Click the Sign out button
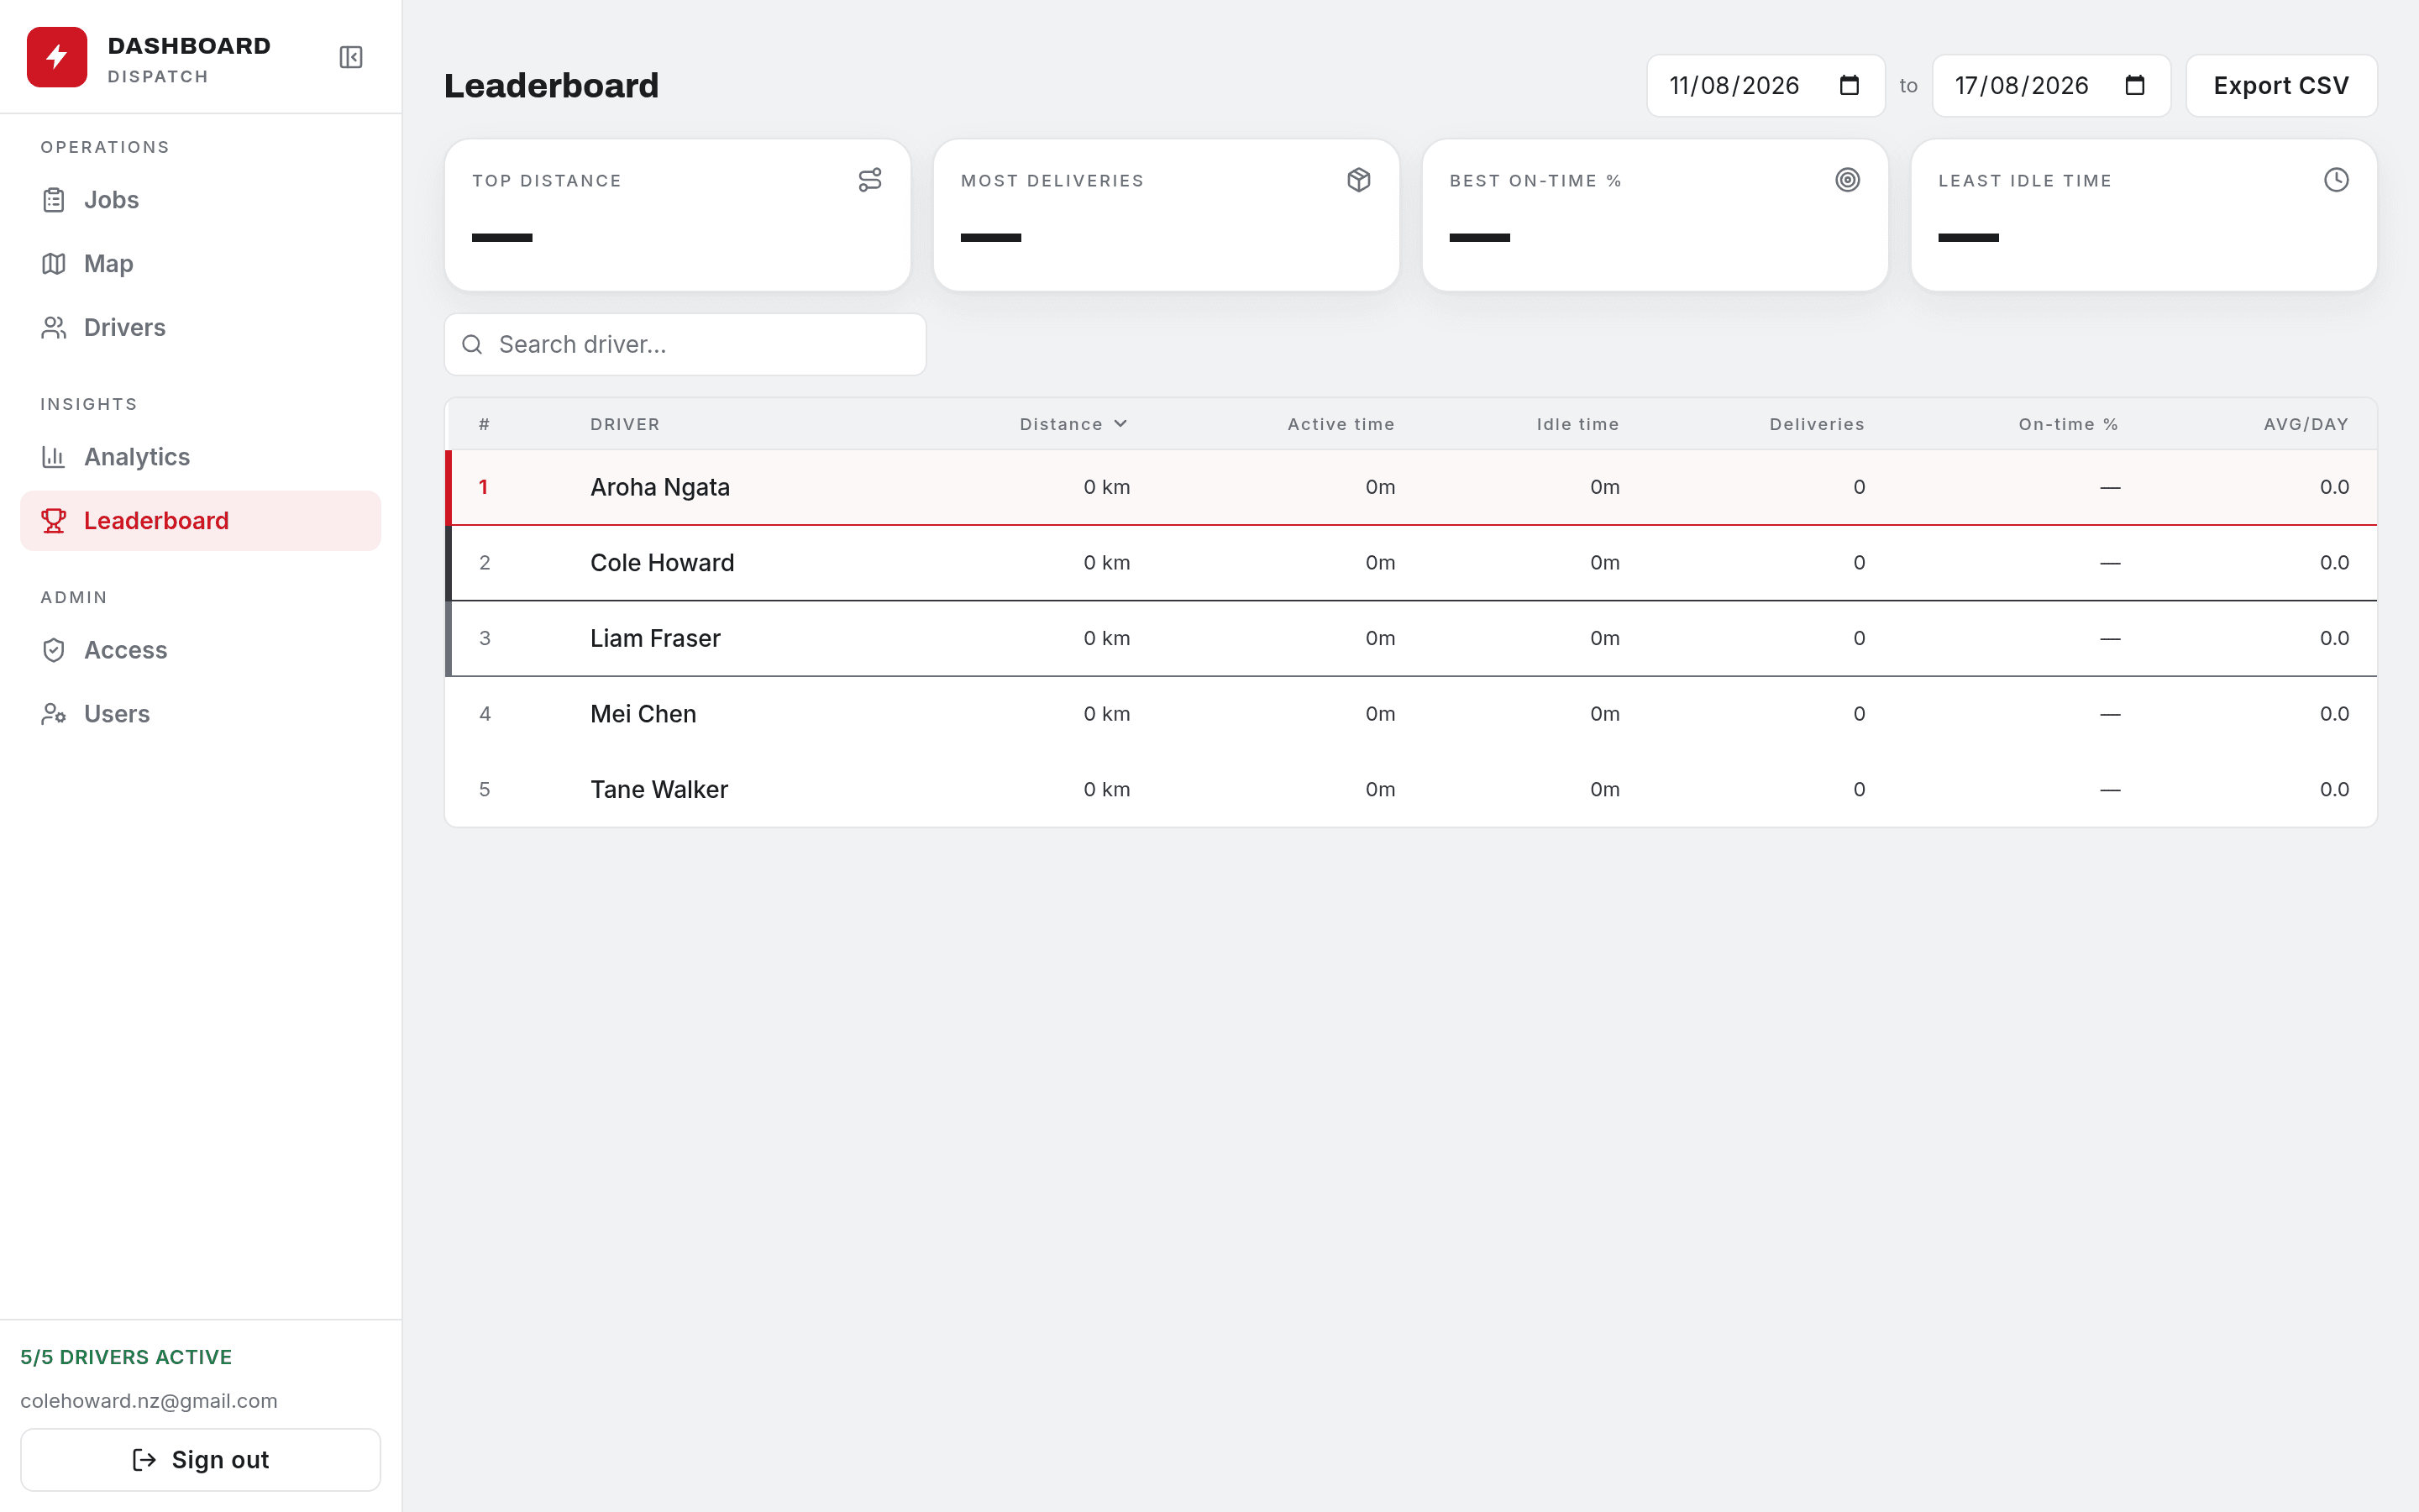Image resolution: width=2419 pixels, height=1512 pixels. (201, 1460)
